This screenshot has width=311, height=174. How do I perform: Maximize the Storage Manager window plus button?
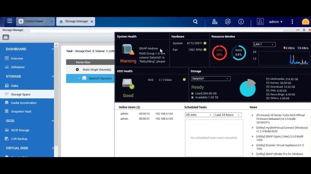304,30
